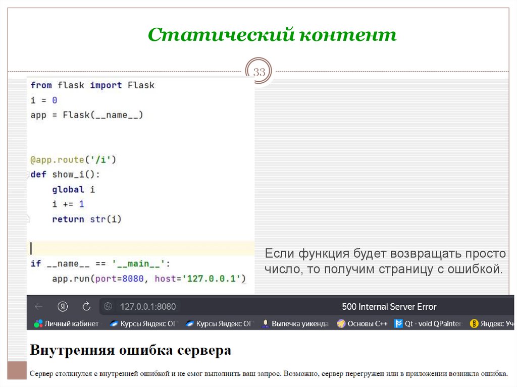Click the Qt bookmark favicon

pyautogui.click(x=399, y=324)
